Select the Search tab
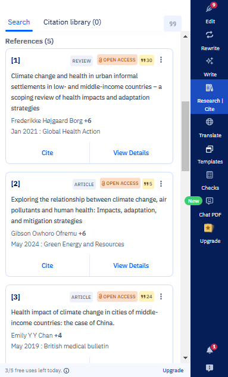Screen dimensions: 228x377 coord(19,22)
